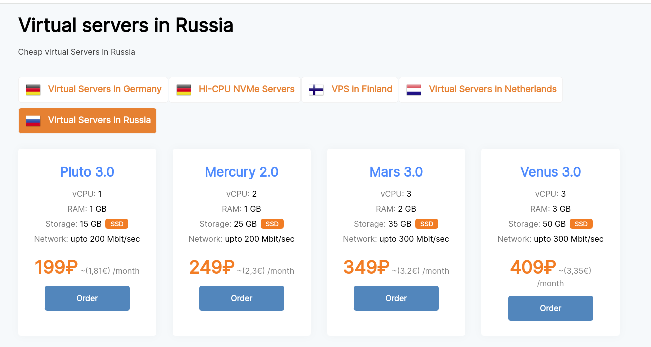The height and width of the screenshot is (347, 651).
Task: Click the Russian flag icon in active tab
Action: [x=33, y=121]
